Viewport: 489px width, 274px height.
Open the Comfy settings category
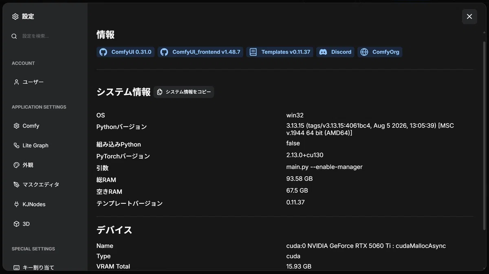(x=45, y=126)
